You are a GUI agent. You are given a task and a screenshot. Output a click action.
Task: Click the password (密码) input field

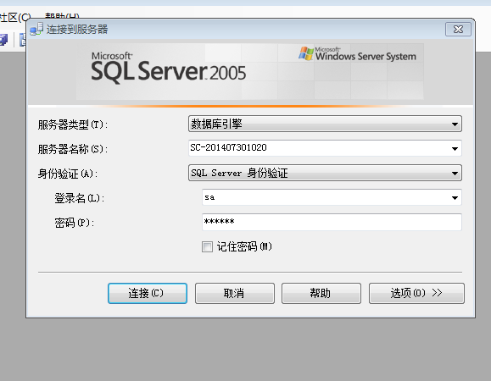tap(332, 222)
